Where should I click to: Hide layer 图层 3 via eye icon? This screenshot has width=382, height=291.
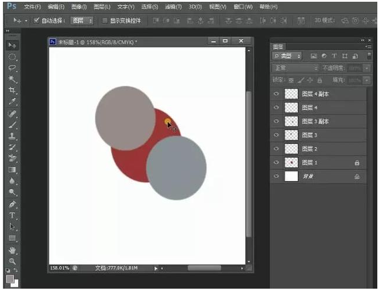[276, 135]
